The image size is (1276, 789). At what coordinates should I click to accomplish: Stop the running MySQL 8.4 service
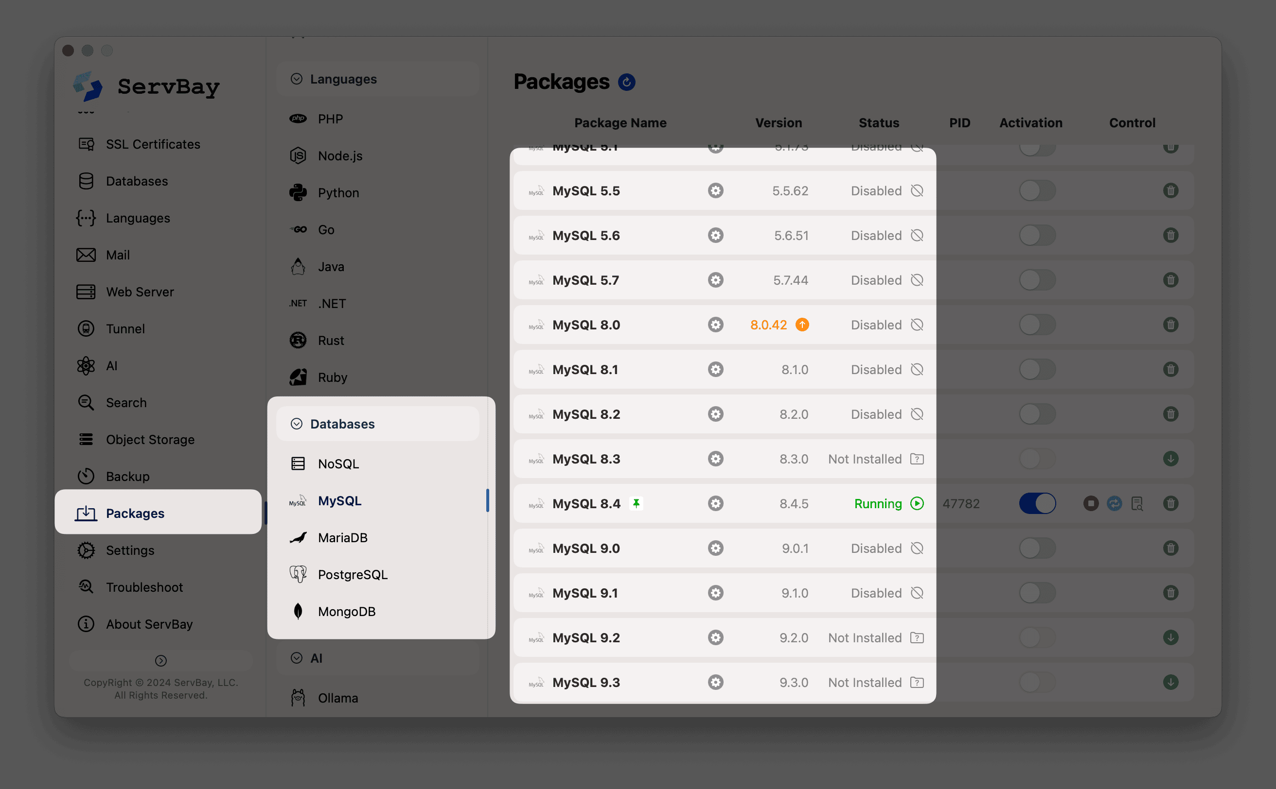click(x=1091, y=503)
